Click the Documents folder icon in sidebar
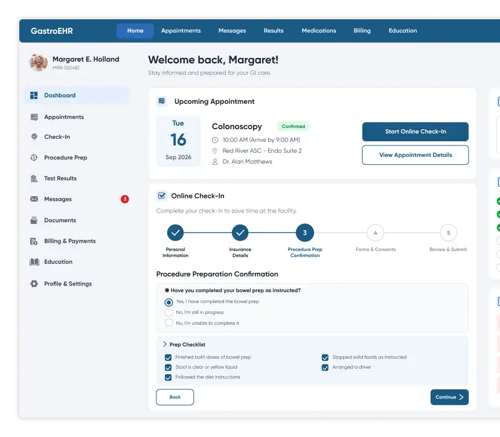 point(34,220)
